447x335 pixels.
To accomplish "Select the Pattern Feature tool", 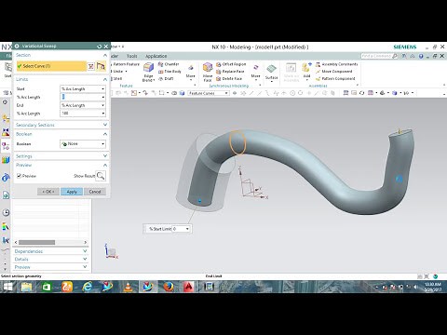I will click(126, 64).
